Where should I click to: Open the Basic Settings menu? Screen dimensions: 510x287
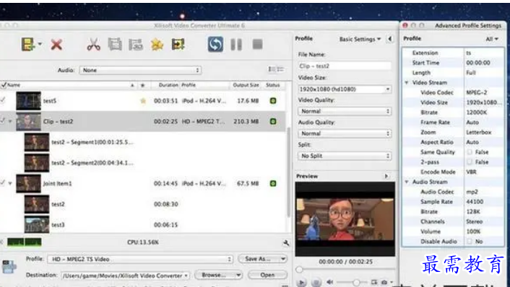[360, 39]
